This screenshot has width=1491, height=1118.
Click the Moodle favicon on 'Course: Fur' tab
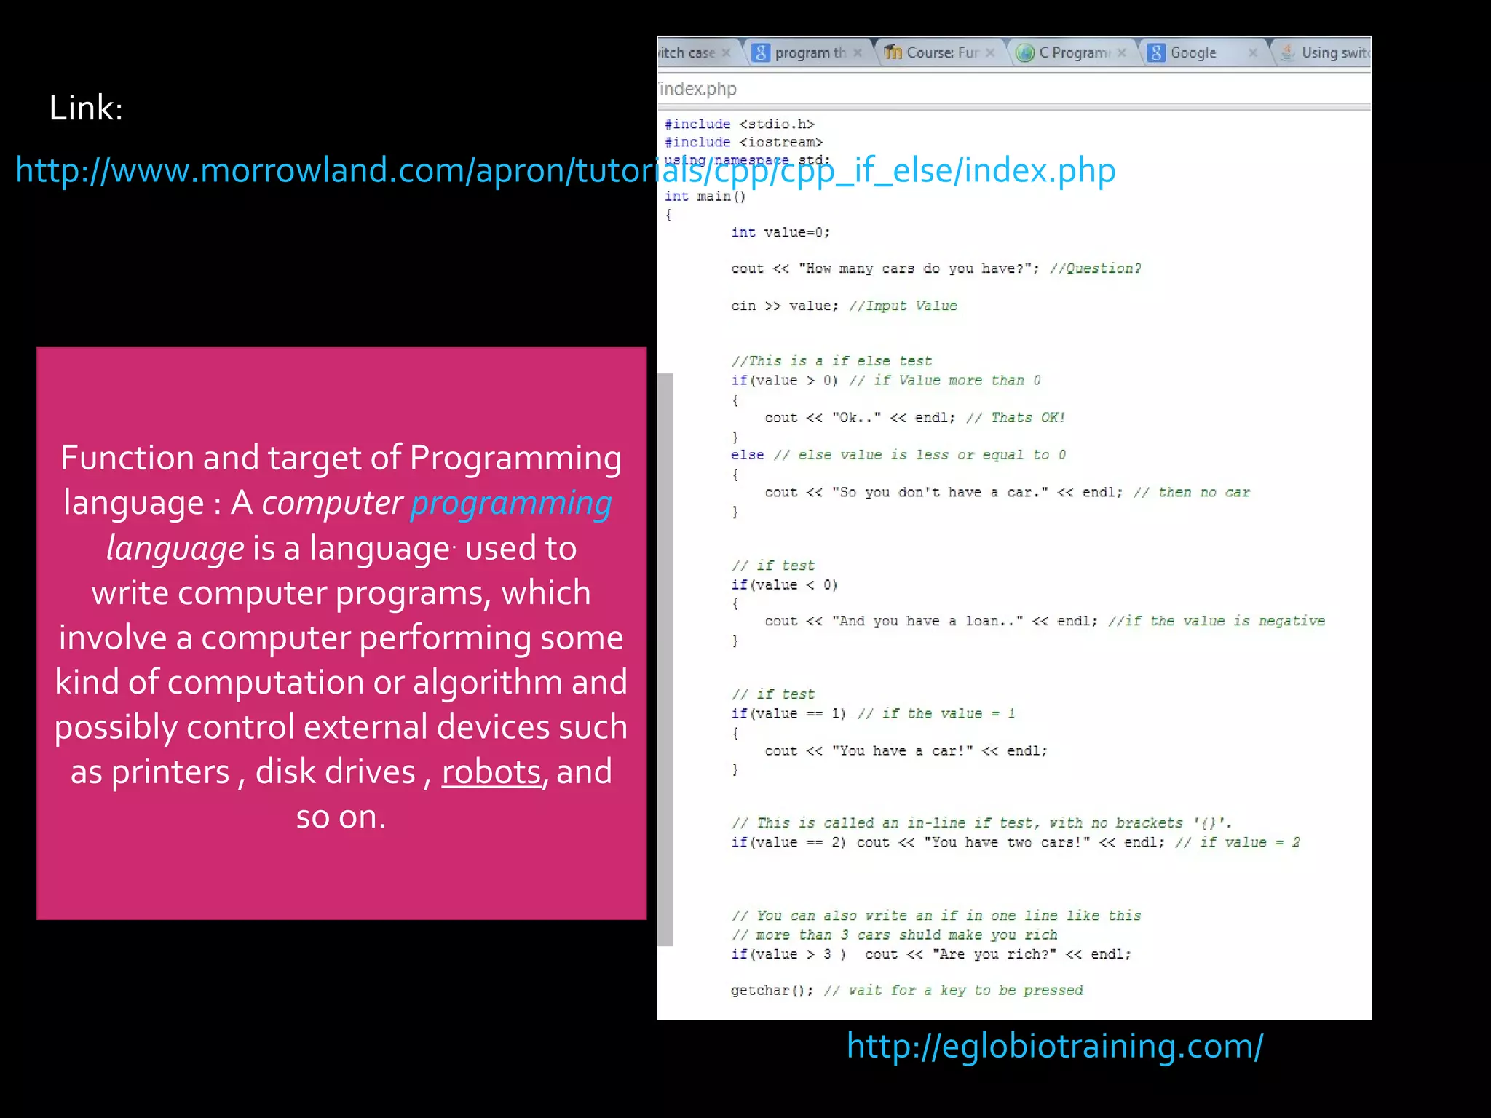point(893,52)
